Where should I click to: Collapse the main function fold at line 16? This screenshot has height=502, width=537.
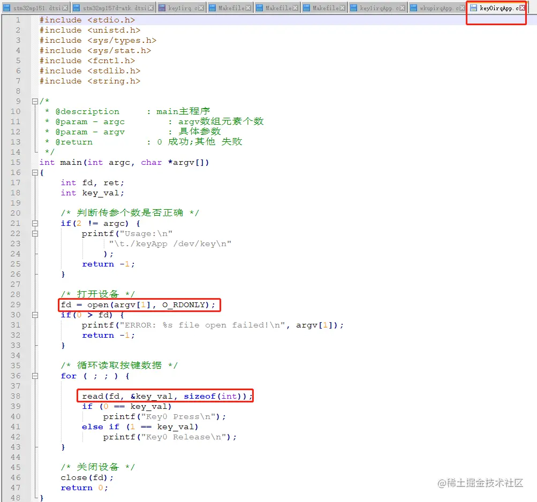coord(35,172)
